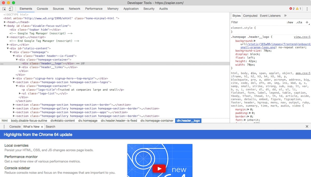The width and height of the screenshot is (311, 177).
Task: Expand the head element node
Action: click(x=5, y=22)
